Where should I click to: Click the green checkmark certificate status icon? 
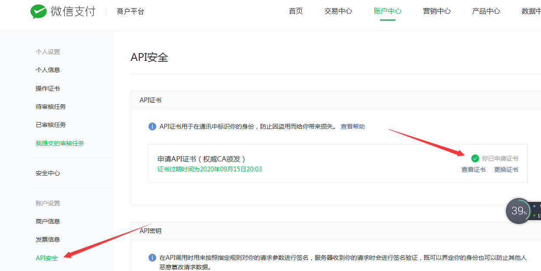click(x=475, y=158)
